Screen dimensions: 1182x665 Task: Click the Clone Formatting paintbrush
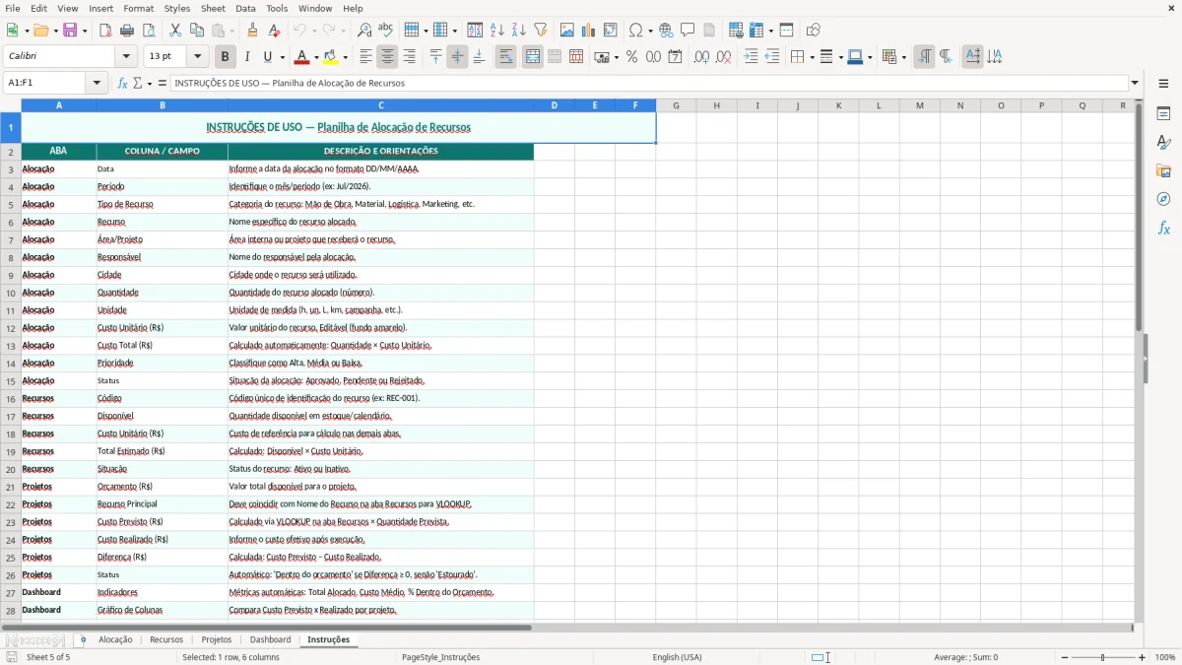(x=253, y=31)
